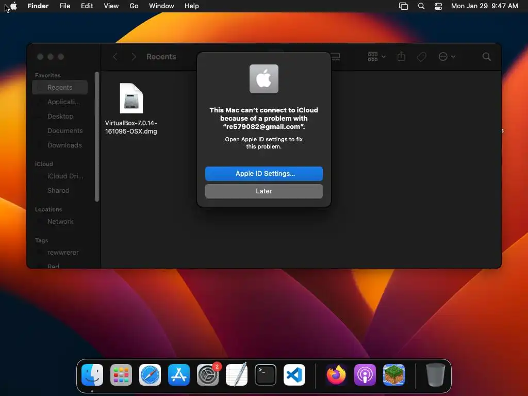Open Safari from the Dock
Image resolution: width=528 pixels, height=396 pixels.
click(x=150, y=375)
